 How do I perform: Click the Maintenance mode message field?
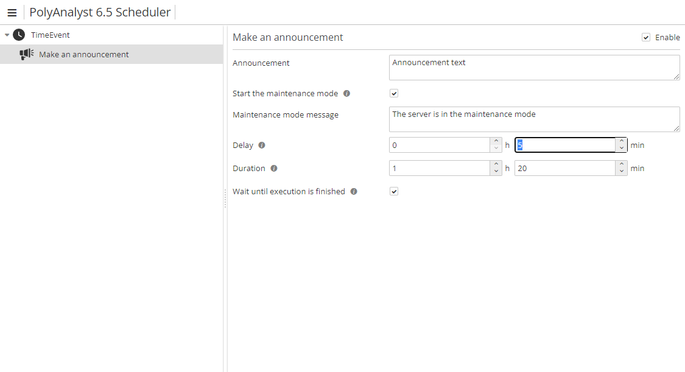tap(533, 119)
